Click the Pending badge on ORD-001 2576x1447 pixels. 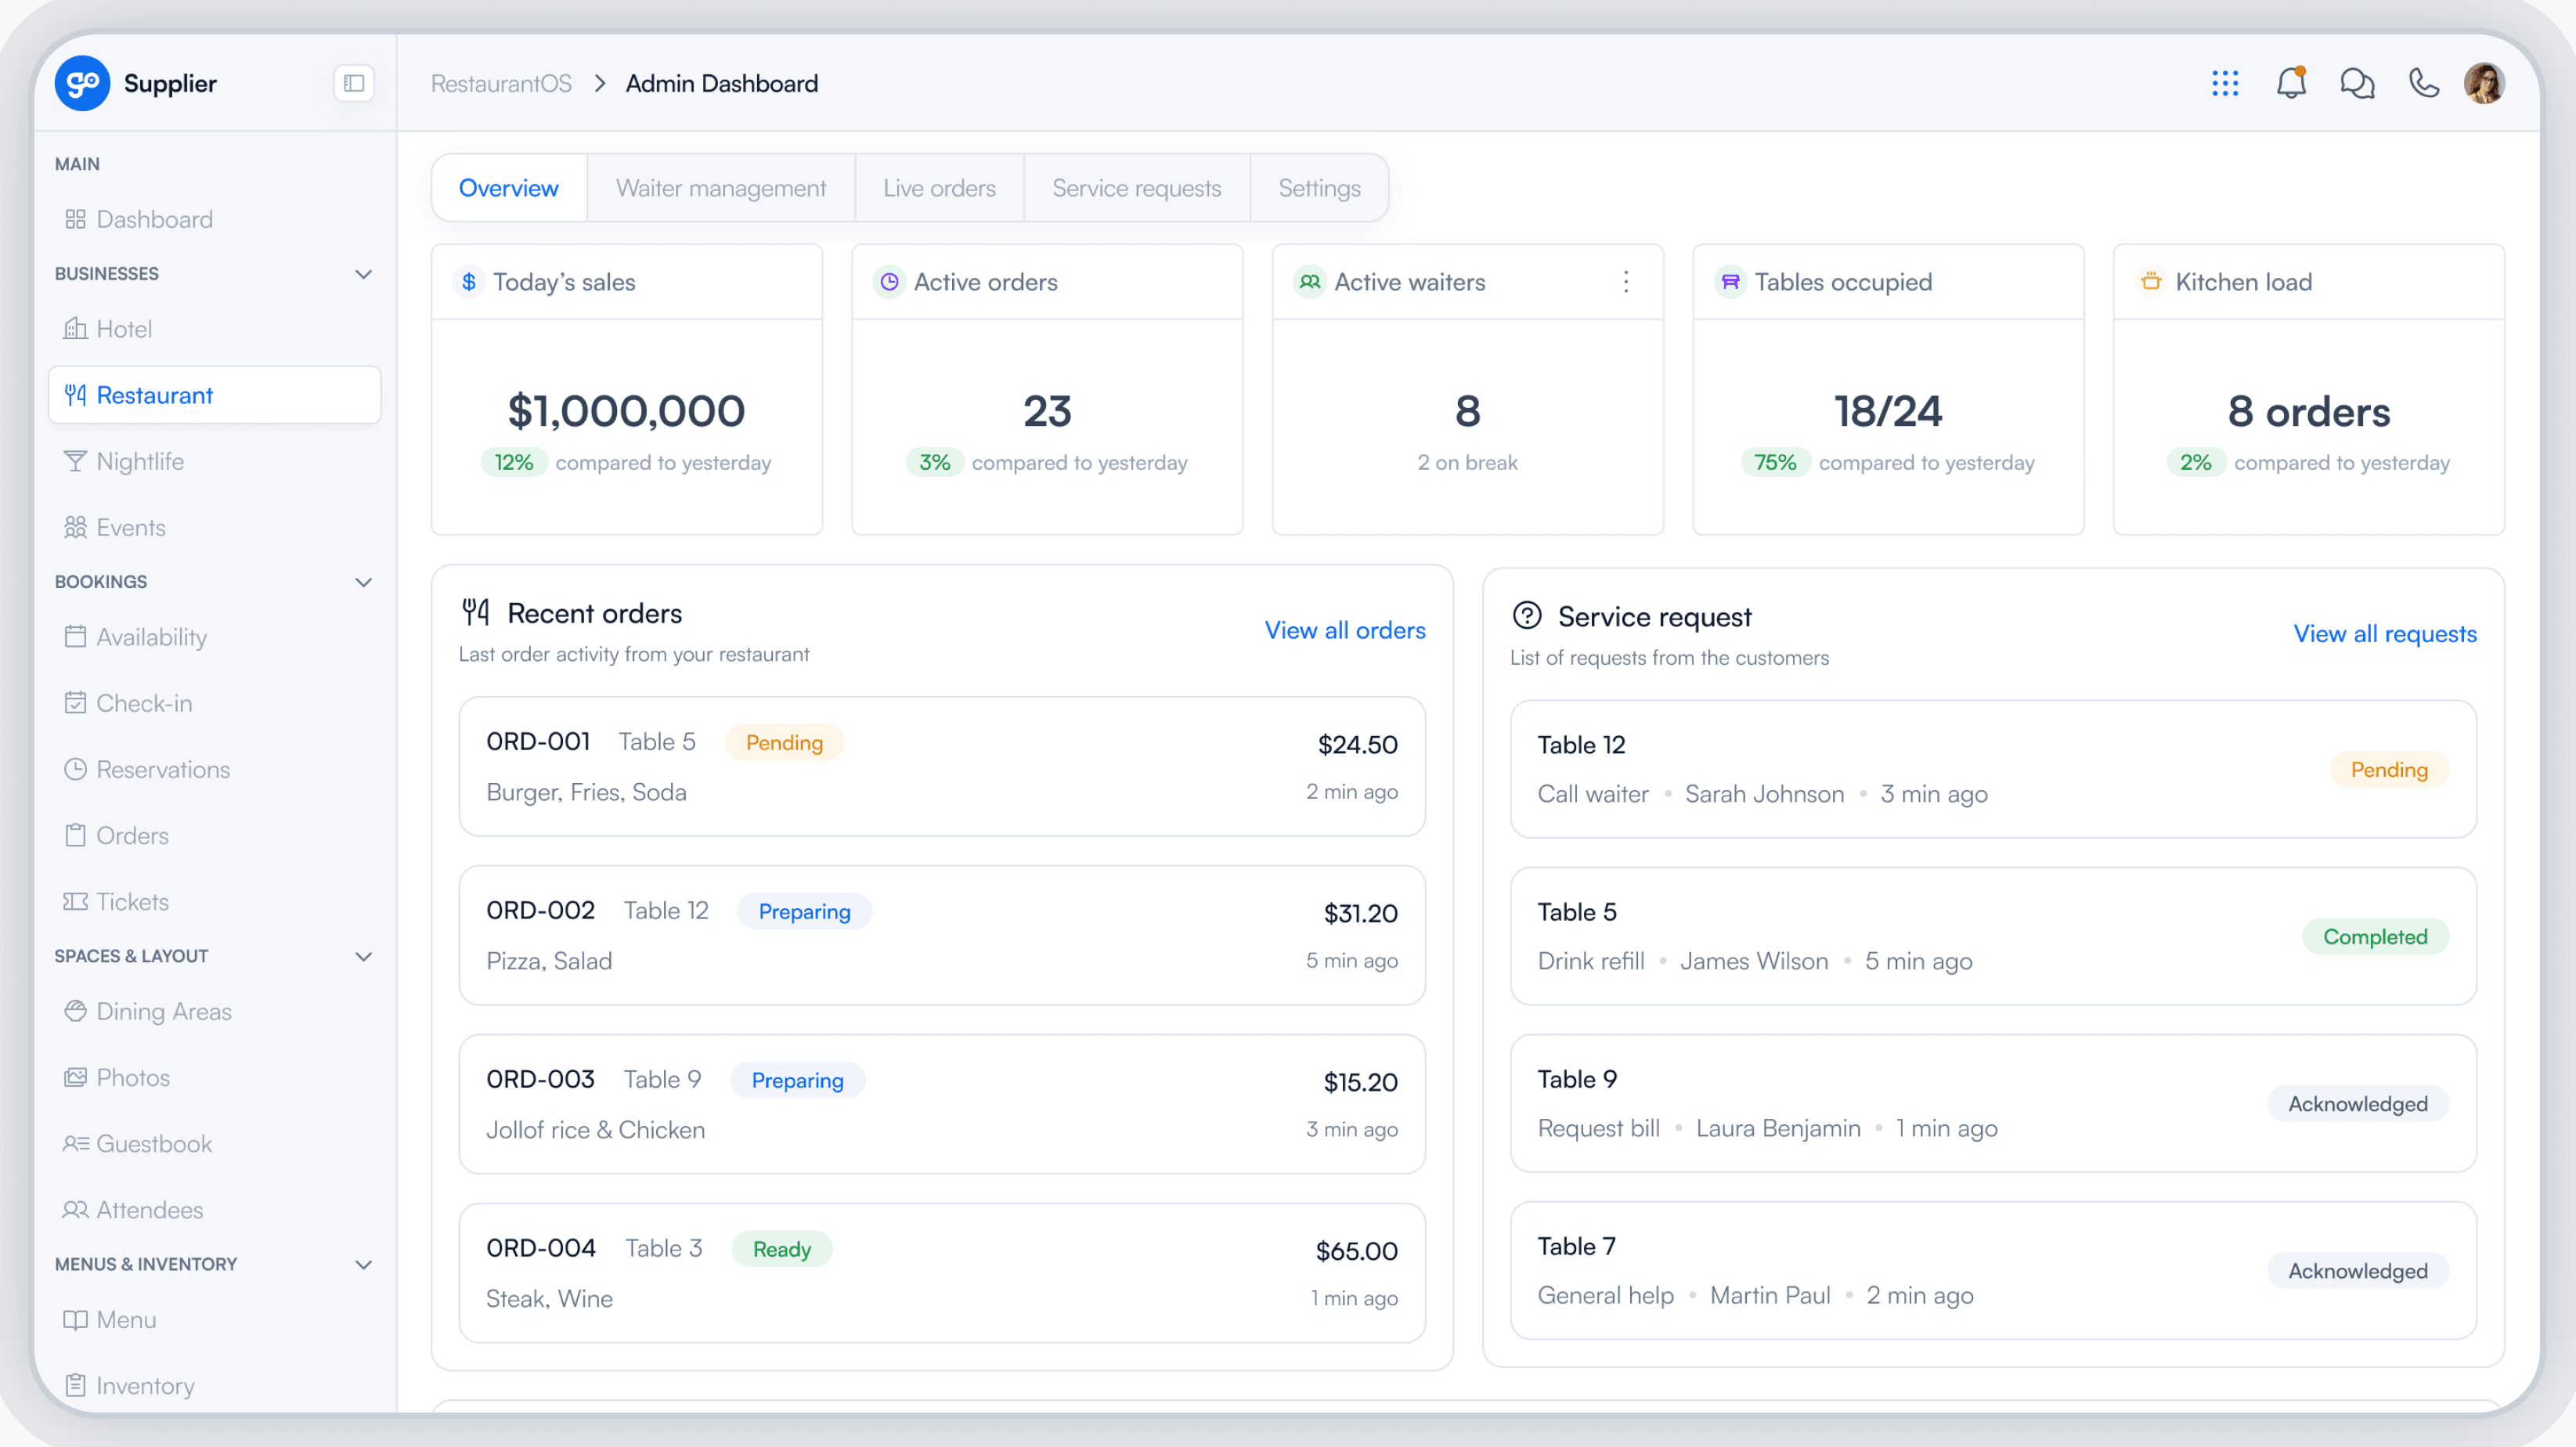click(x=784, y=742)
